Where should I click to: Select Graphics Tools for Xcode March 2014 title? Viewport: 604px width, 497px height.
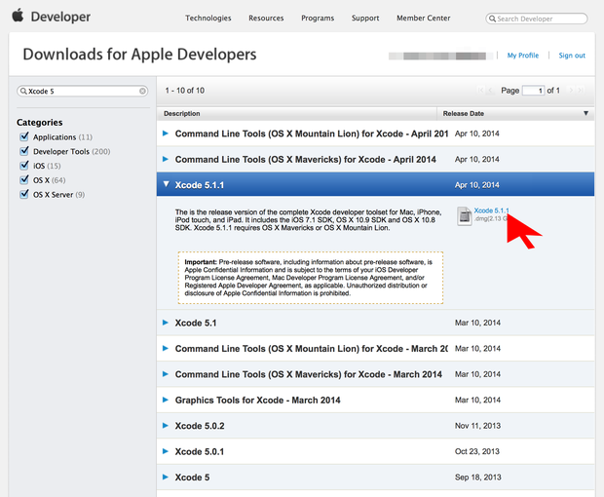[x=258, y=400]
